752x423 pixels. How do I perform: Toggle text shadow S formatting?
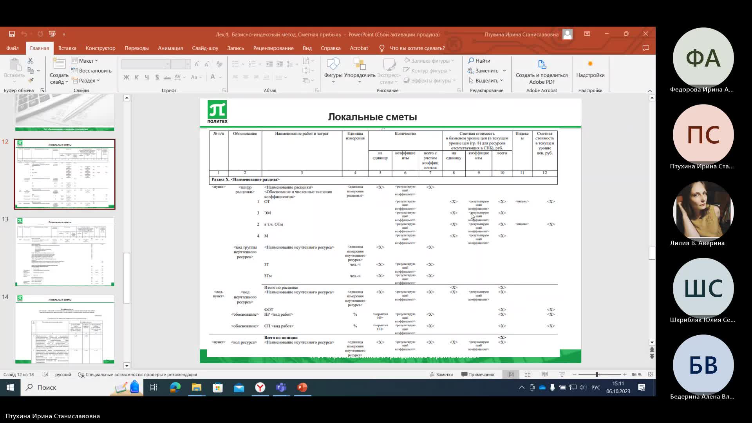[157, 77]
